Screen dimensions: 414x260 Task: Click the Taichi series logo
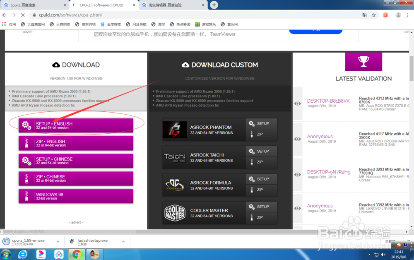175,158
